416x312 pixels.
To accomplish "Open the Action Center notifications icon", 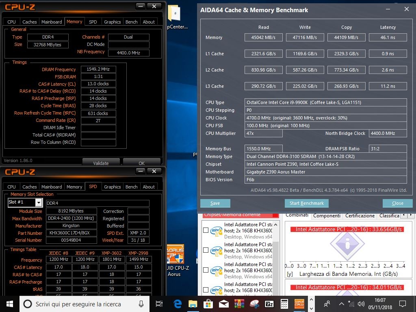I will coord(403,304).
